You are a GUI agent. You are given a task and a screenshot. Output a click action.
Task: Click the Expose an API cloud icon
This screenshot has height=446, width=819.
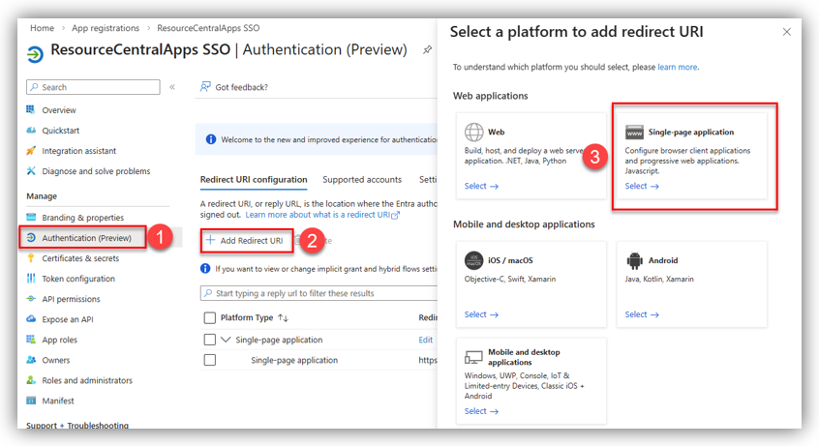click(x=32, y=319)
